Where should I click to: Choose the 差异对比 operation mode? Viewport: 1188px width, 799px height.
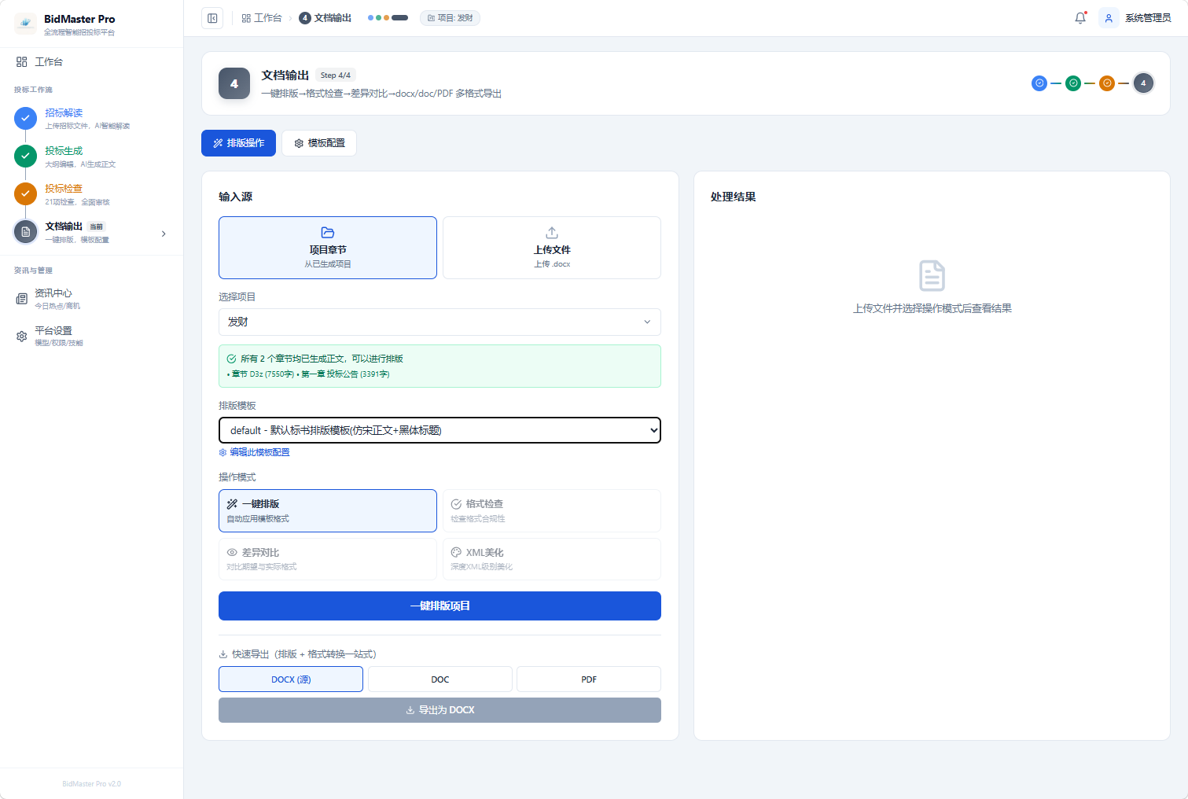click(x=328, y=559)
